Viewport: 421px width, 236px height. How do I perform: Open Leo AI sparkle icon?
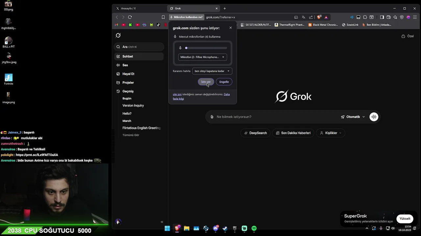click(395, 17)
